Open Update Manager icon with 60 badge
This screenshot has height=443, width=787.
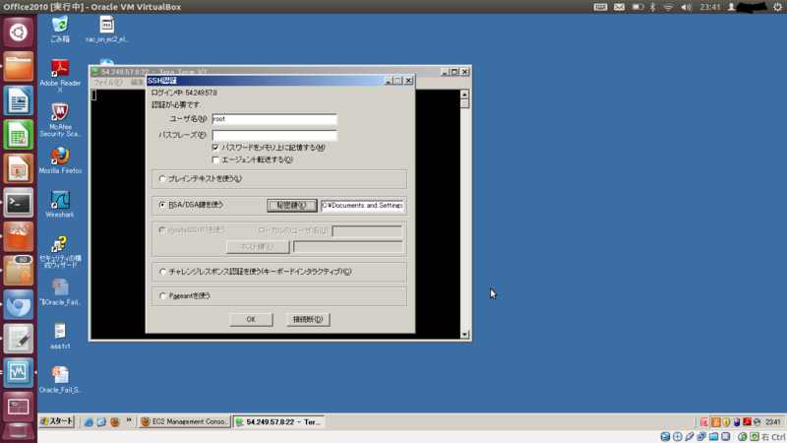click(x=18, y=270)
